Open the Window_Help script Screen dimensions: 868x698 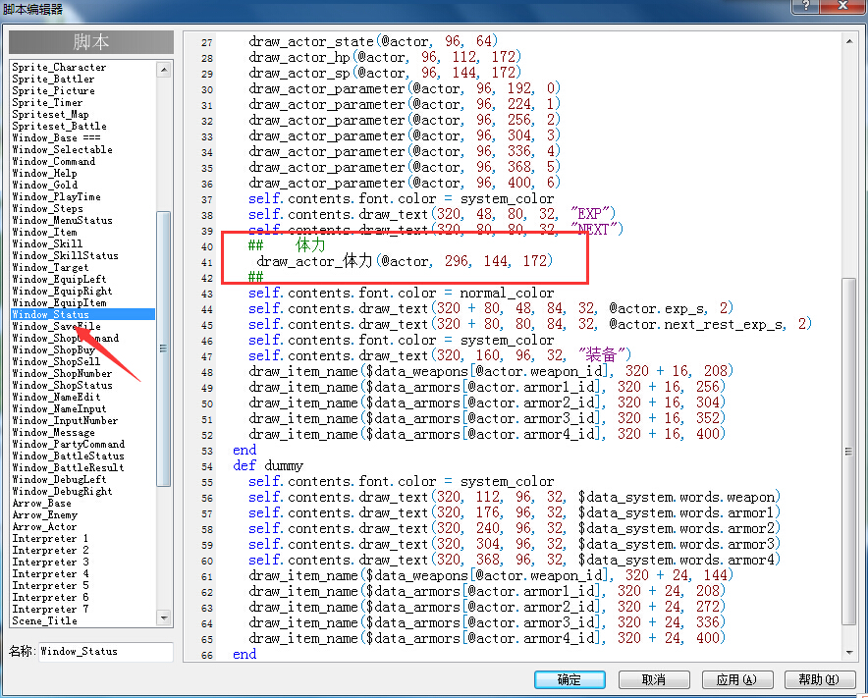click(44, 173)
